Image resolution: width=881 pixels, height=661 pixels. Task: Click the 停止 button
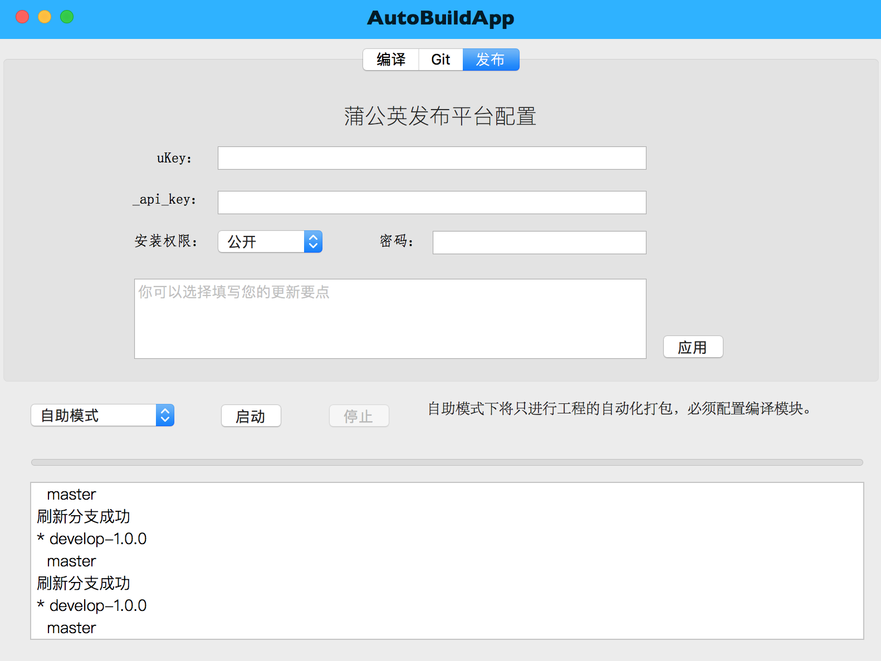click(359, 416)
